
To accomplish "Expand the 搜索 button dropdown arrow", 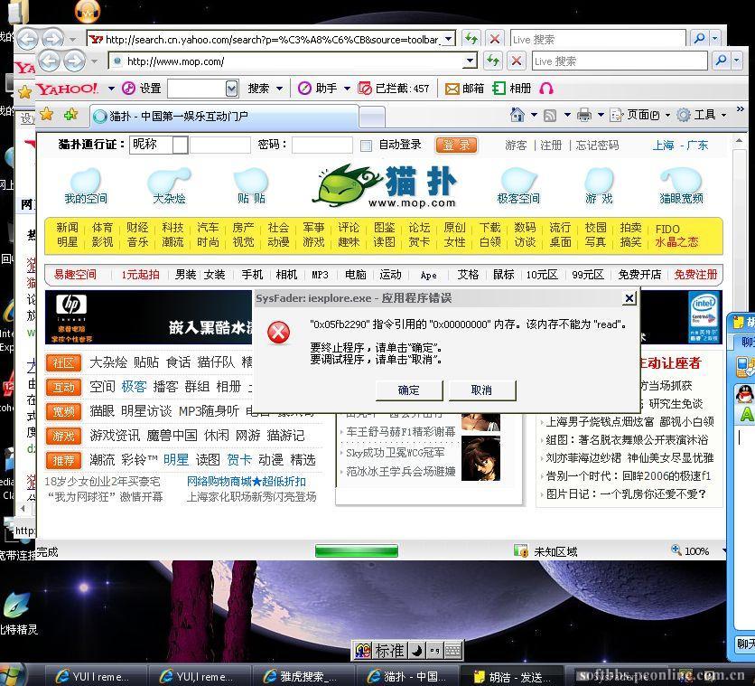I will pyautogui.click(x=279, y=89).
